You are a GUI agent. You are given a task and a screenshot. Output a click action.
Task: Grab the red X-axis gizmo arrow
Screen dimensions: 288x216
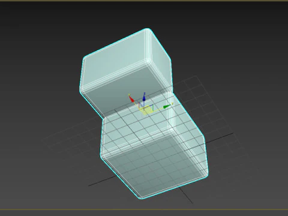(131, 99)
